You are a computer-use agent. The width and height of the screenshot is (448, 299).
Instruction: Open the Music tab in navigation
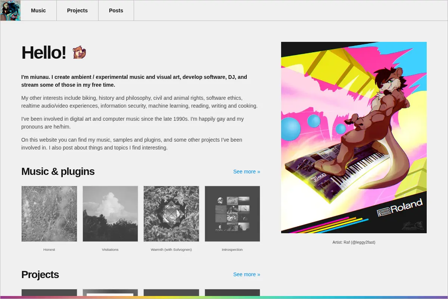pos(38,10)
